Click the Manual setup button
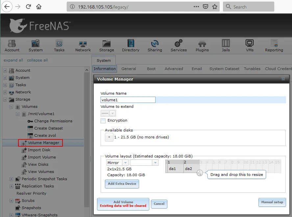The image size is (292, 217). pyautogui.click(x=272, y=202)
